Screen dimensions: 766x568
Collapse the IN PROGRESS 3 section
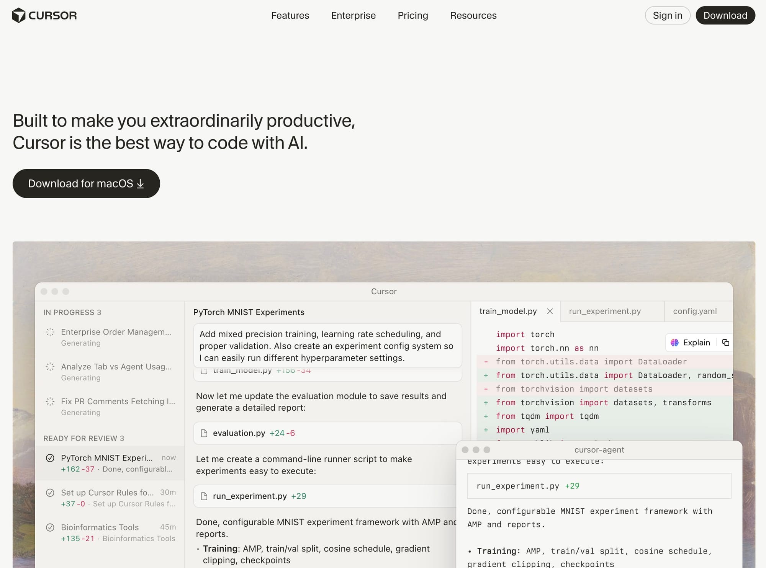click(x=72, y=312)
